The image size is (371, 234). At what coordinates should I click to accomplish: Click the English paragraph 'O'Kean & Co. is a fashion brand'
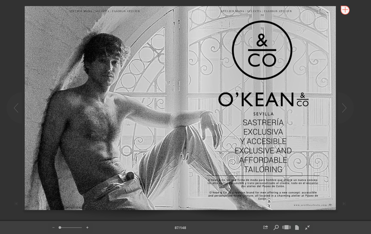click(263, 196)
